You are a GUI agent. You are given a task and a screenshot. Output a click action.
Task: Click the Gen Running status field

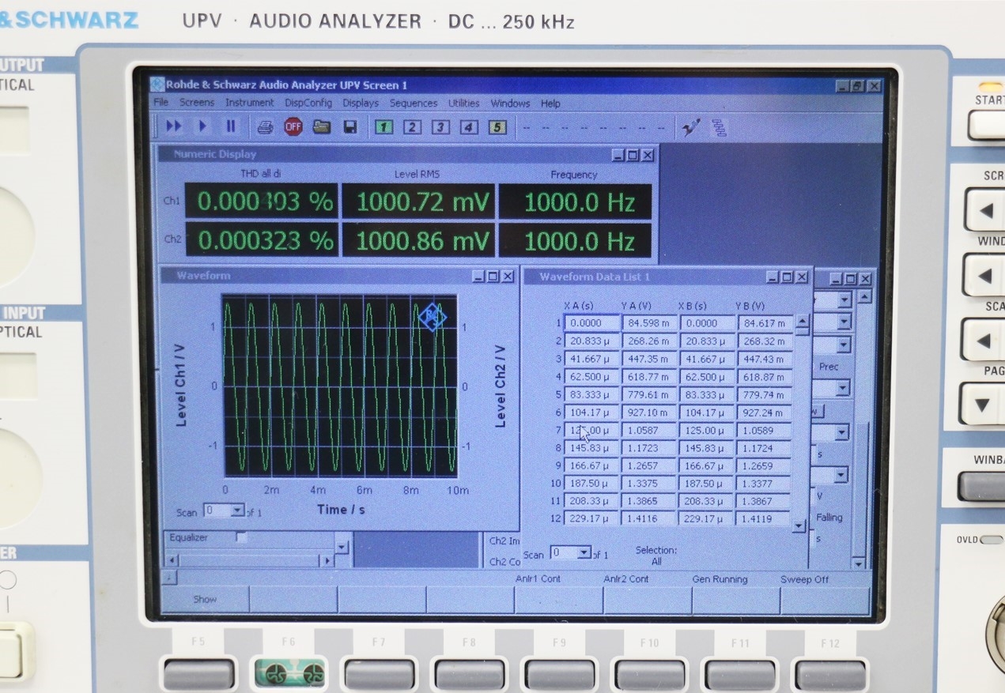(720, 579)
